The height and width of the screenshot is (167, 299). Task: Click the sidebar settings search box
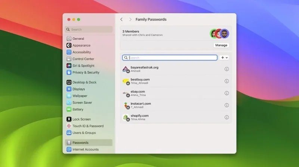coord(89,29)
